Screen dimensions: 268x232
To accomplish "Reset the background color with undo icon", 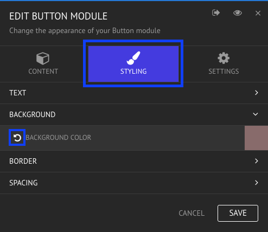I will pos(17,138).
